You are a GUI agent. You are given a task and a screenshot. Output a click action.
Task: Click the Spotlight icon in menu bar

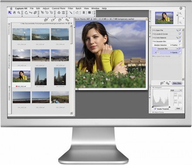coord(181,8)
